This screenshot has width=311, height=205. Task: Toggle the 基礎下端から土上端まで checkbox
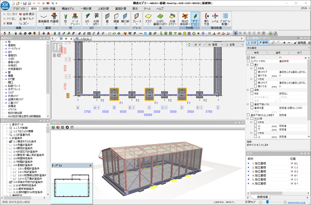(x=248, y=115)
